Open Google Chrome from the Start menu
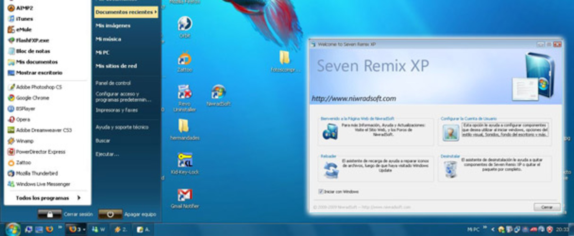This screenshot has height=236, width=574. click(x=28, y=98)
